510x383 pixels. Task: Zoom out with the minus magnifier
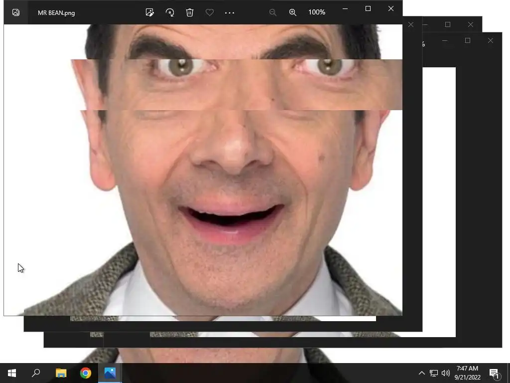(272, 12)
